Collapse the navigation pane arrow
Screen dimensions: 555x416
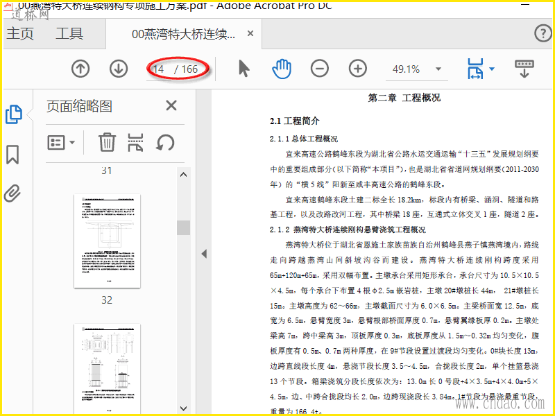[204, 254]
